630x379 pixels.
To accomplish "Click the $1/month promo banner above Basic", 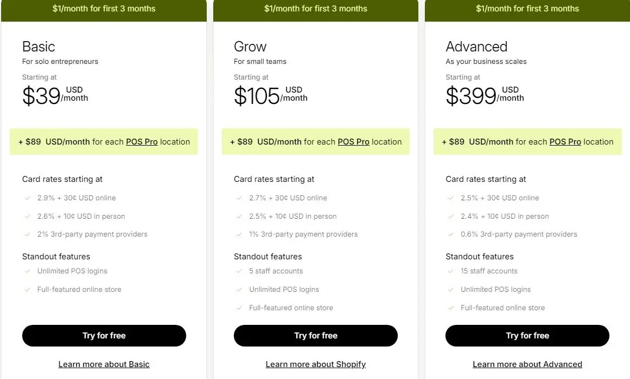I will coord(104,9).
